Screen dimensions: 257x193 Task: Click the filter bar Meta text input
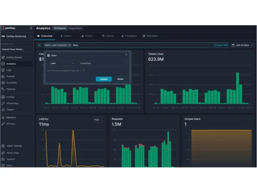(142, 45)
